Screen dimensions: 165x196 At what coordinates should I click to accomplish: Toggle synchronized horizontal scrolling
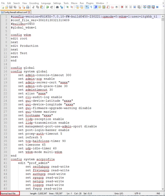pyautogui.click(x=81, y=7)
